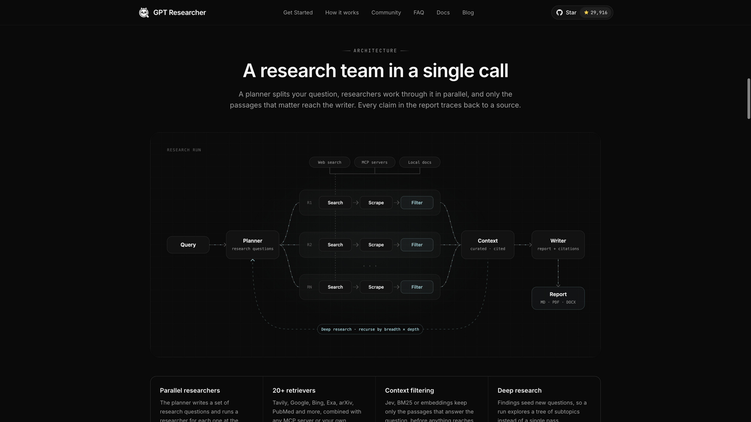This screenshot has width=751, height=422.
Task: Click the Filter node in row R2
Action: pyautogui.click(x=417, y=245)
